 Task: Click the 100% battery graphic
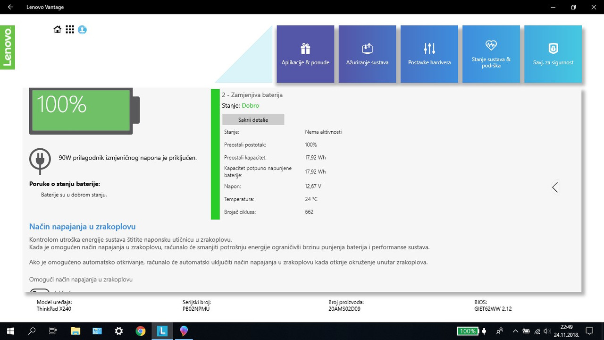84,110
